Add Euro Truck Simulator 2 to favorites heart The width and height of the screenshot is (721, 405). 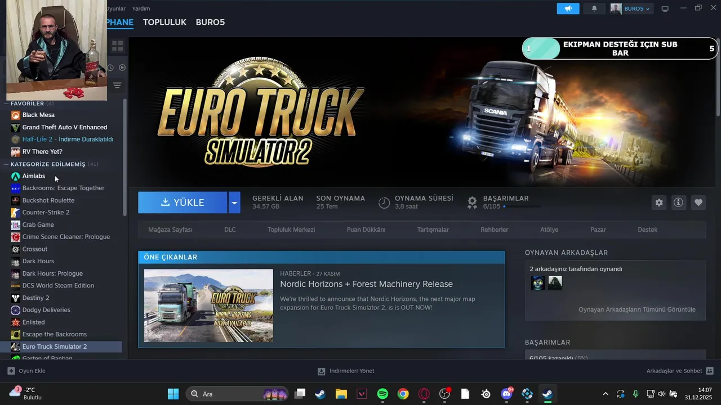pos(698,202)
